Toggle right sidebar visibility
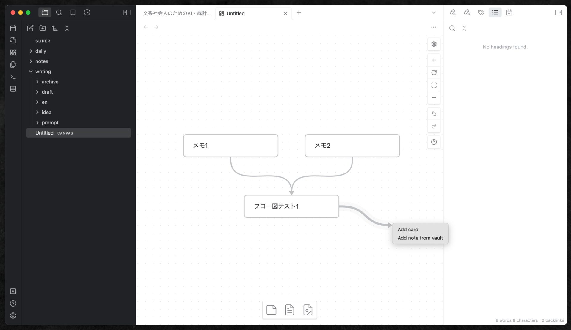Image resolution: width=571 pixels, height=330 pixels. tap(558, 12)
